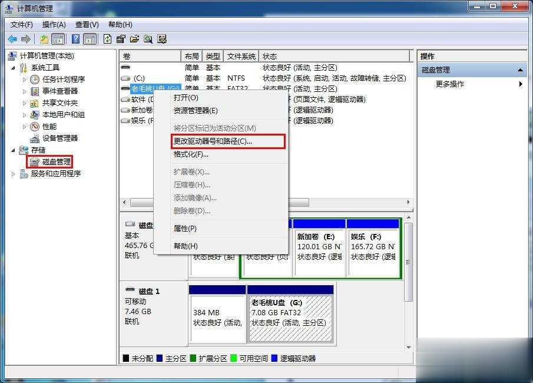Click the 存储 storage icon

click(24, 150)
